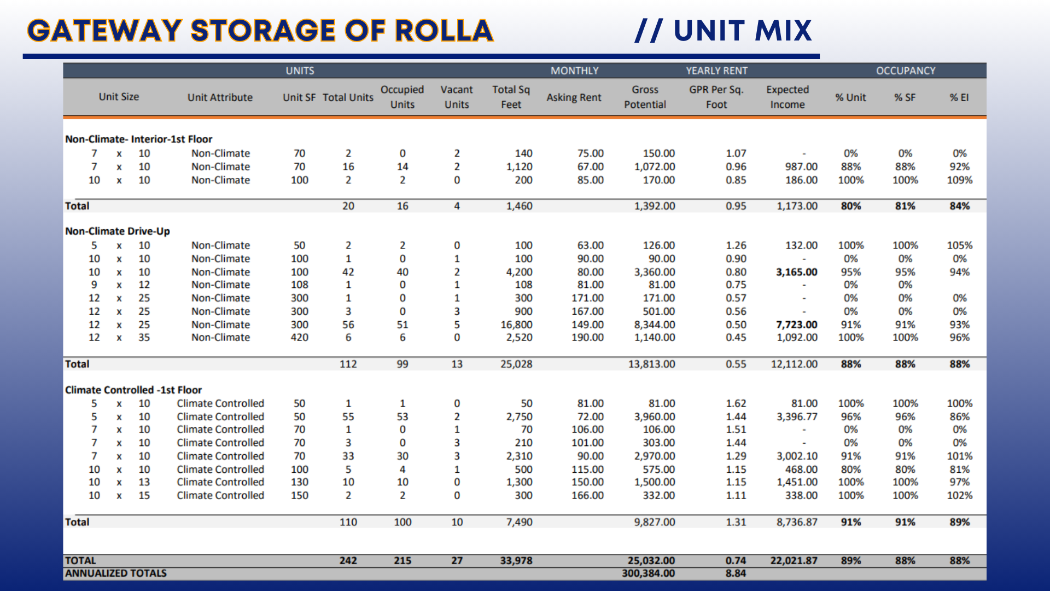
Task: Click the expected income '1,451.00'
Action: (797, 482)
